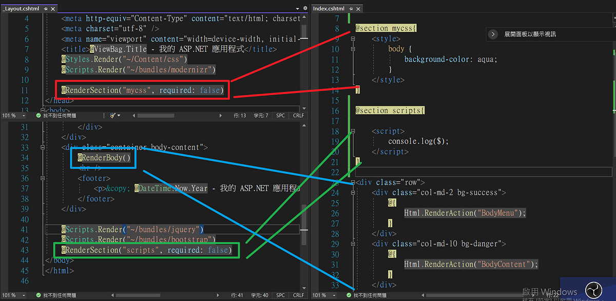Screen dimensions: 616x301
Task: Click the round blue recorder icon at bottom right
Action: [x=594, y=290]
